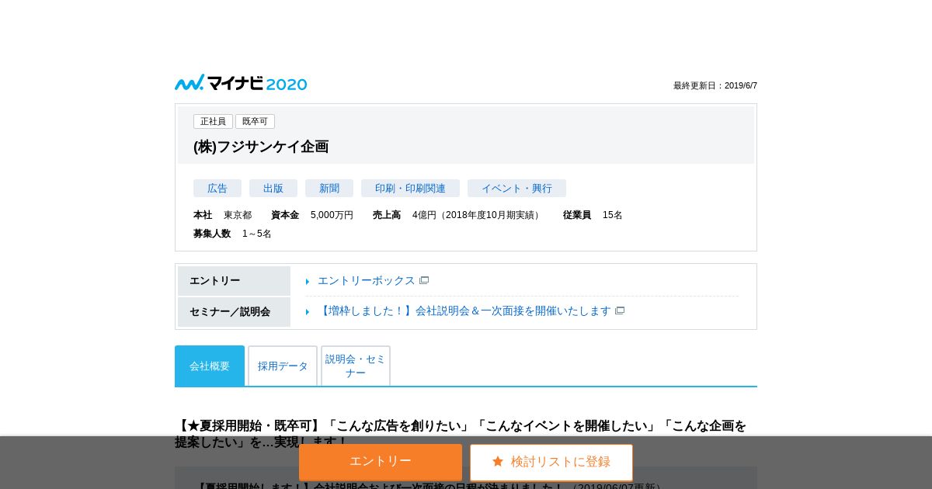Select the 広告 industry tag
This screenshot has height=489, width=932.
click(x=217, y=188)
